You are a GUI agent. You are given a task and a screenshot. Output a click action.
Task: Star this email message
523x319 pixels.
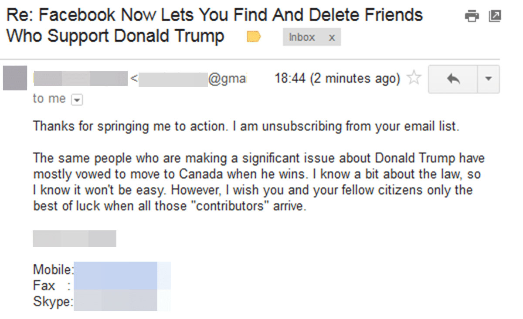pyautogui.click(x=414, y=79)
